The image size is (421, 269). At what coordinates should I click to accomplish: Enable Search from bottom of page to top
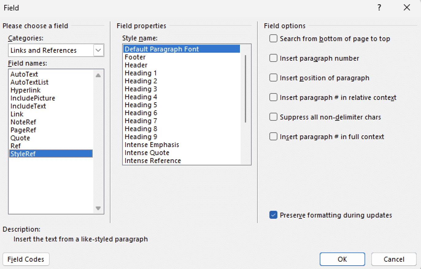coord(273,39)
